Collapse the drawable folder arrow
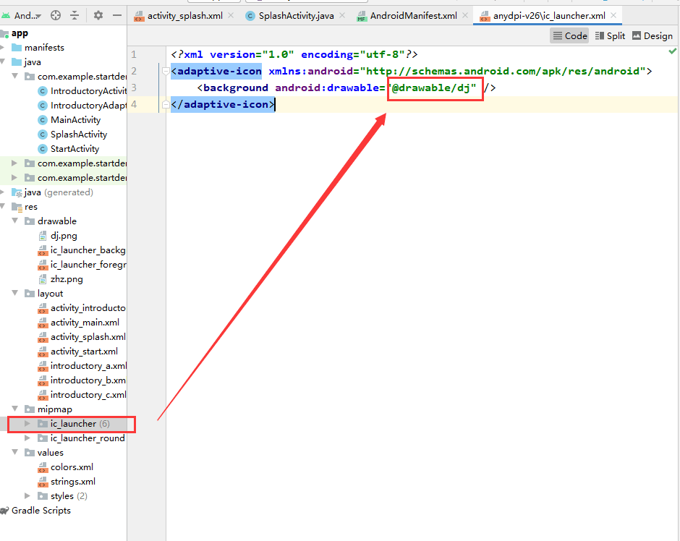 (14, 221)
